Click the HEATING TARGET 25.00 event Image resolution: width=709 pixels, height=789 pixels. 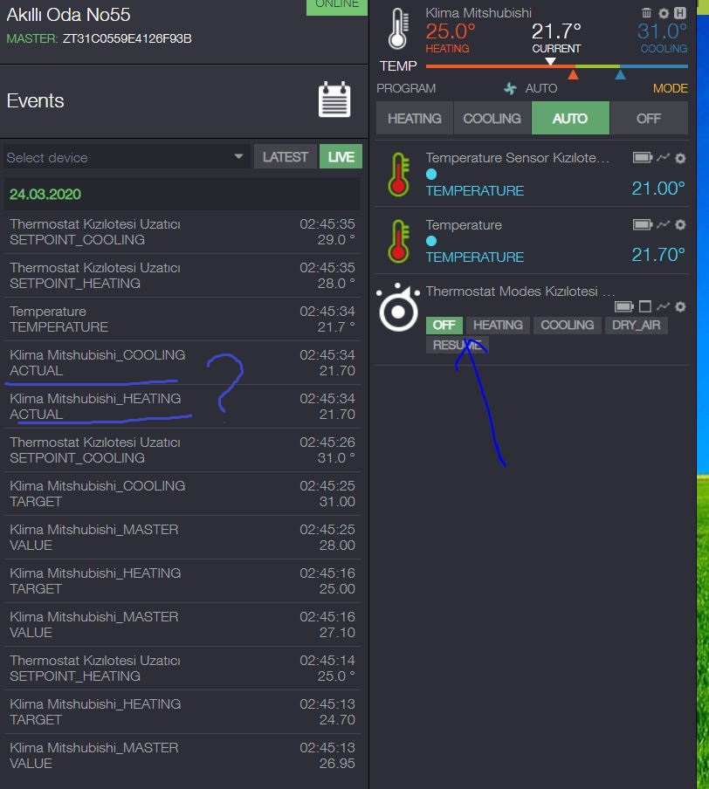click(182, 580)
